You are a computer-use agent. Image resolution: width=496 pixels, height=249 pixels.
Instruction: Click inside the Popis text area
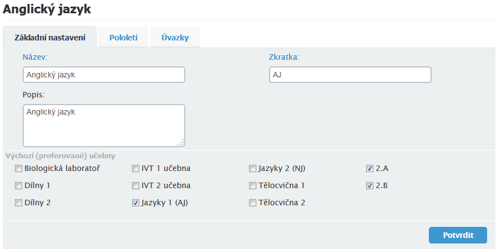[104, 126]
